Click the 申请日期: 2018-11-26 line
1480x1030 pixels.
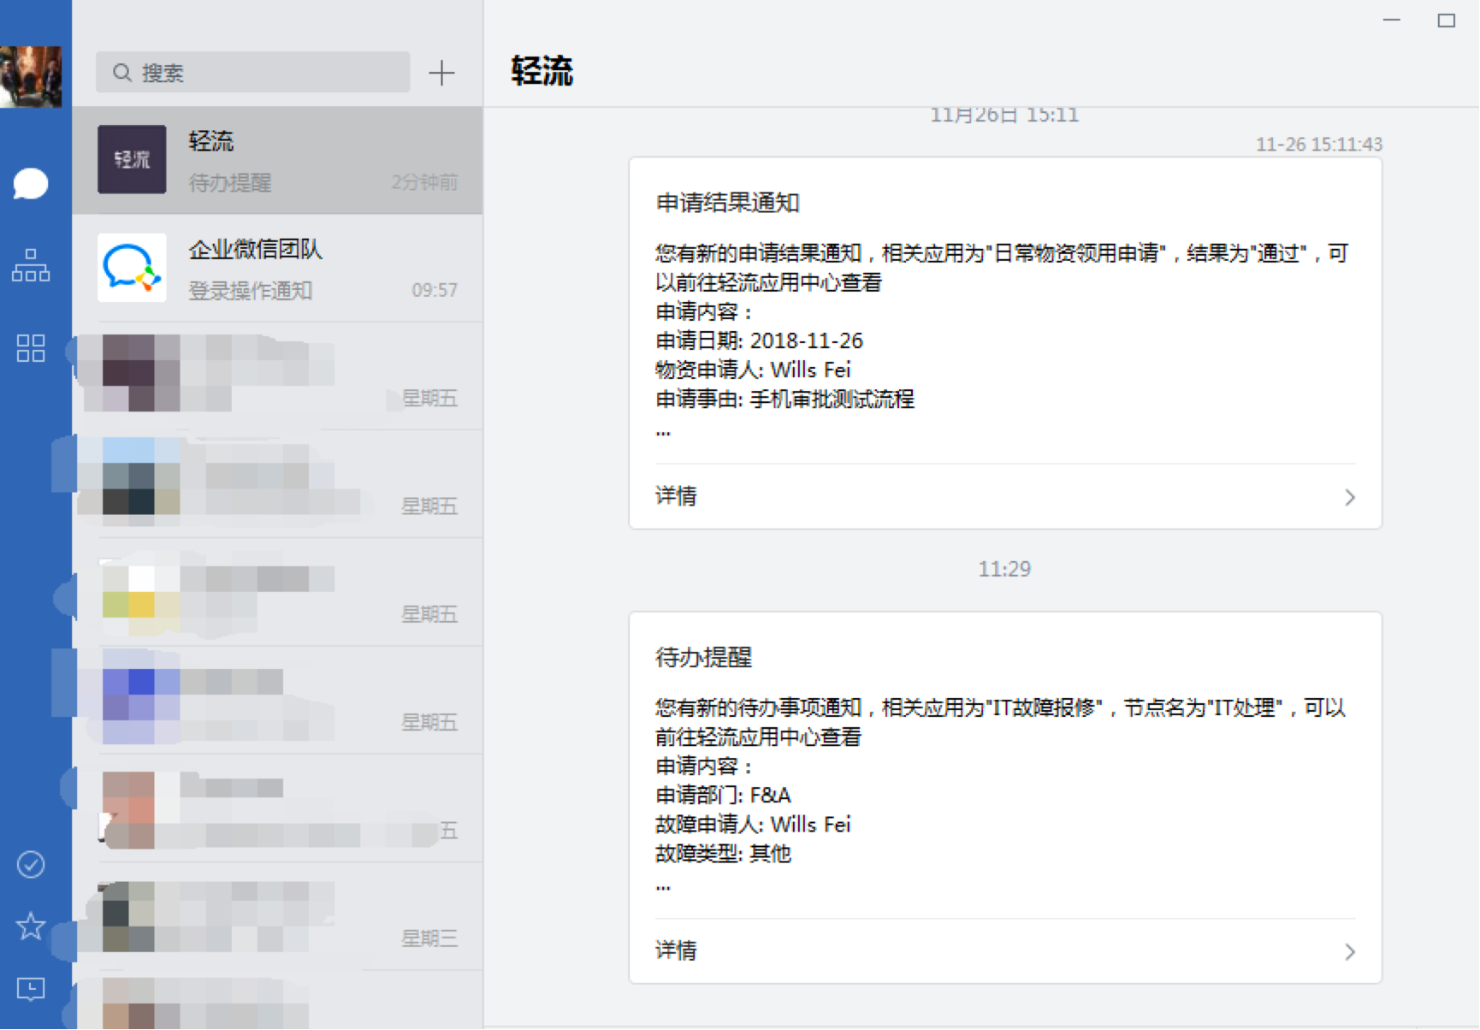759,340
